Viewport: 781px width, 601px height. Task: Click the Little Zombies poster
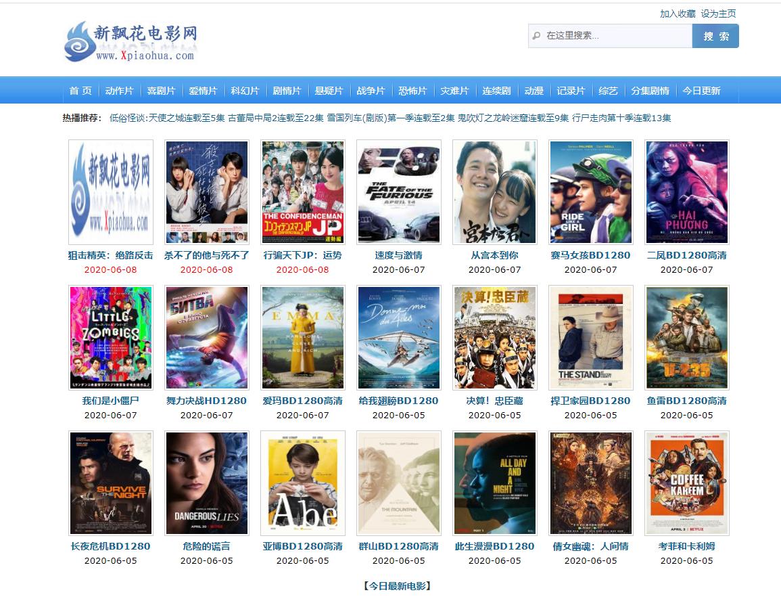point(111,337)
